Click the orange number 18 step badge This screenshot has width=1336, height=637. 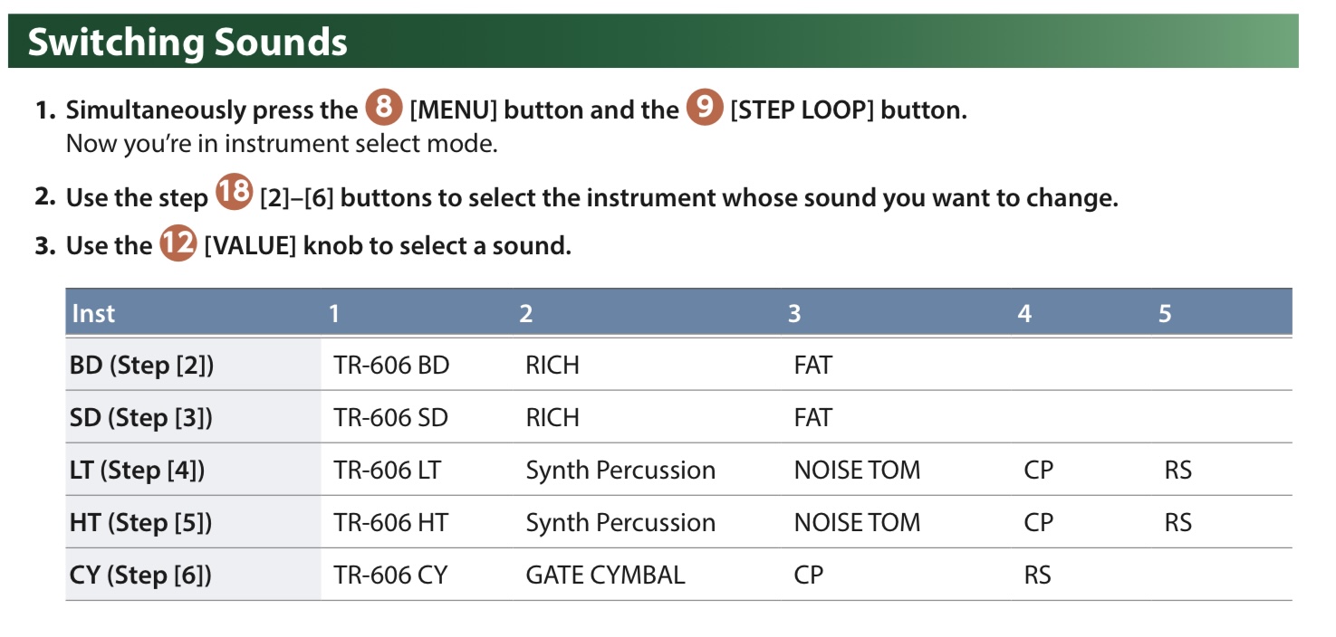coord(233,196)
